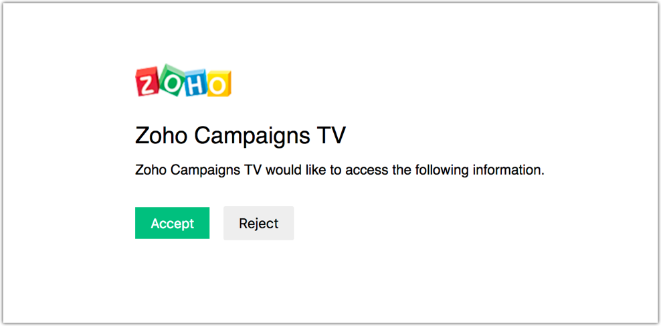The image size is (661, 326).
Task: Click the green Accept button
Action: tap(173, 223)
